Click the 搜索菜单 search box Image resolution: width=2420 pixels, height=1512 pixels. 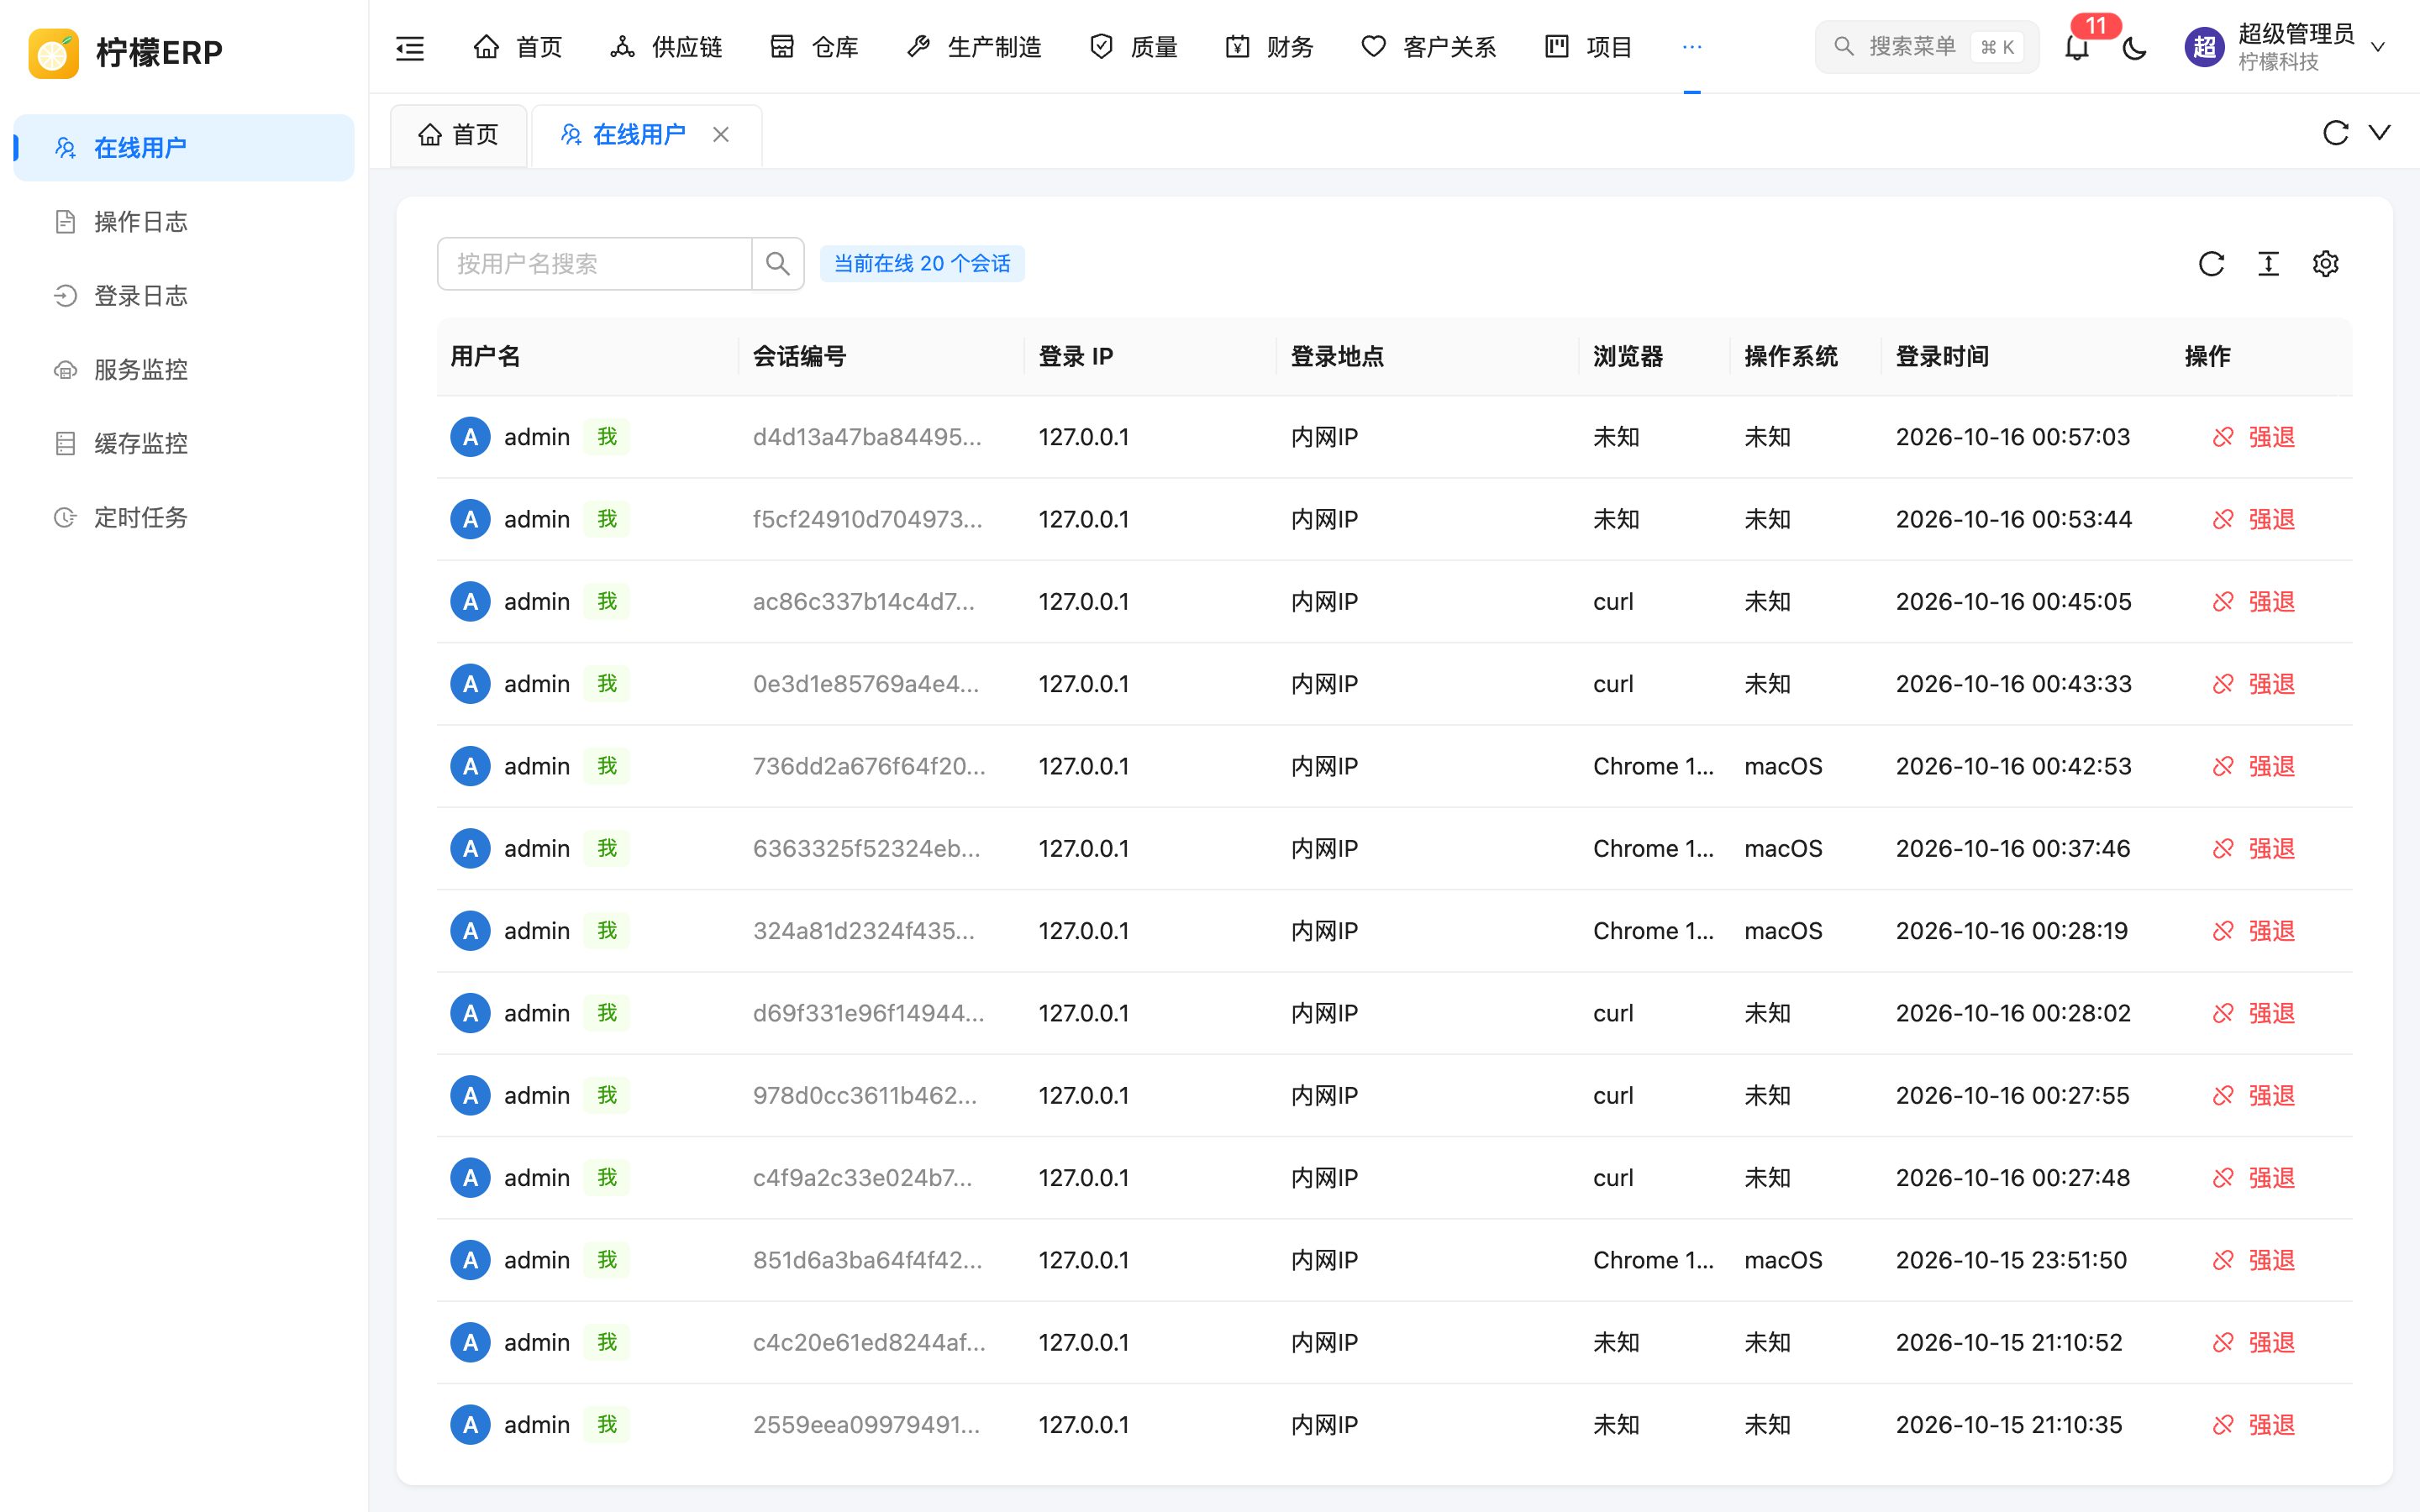(1926, 47)
